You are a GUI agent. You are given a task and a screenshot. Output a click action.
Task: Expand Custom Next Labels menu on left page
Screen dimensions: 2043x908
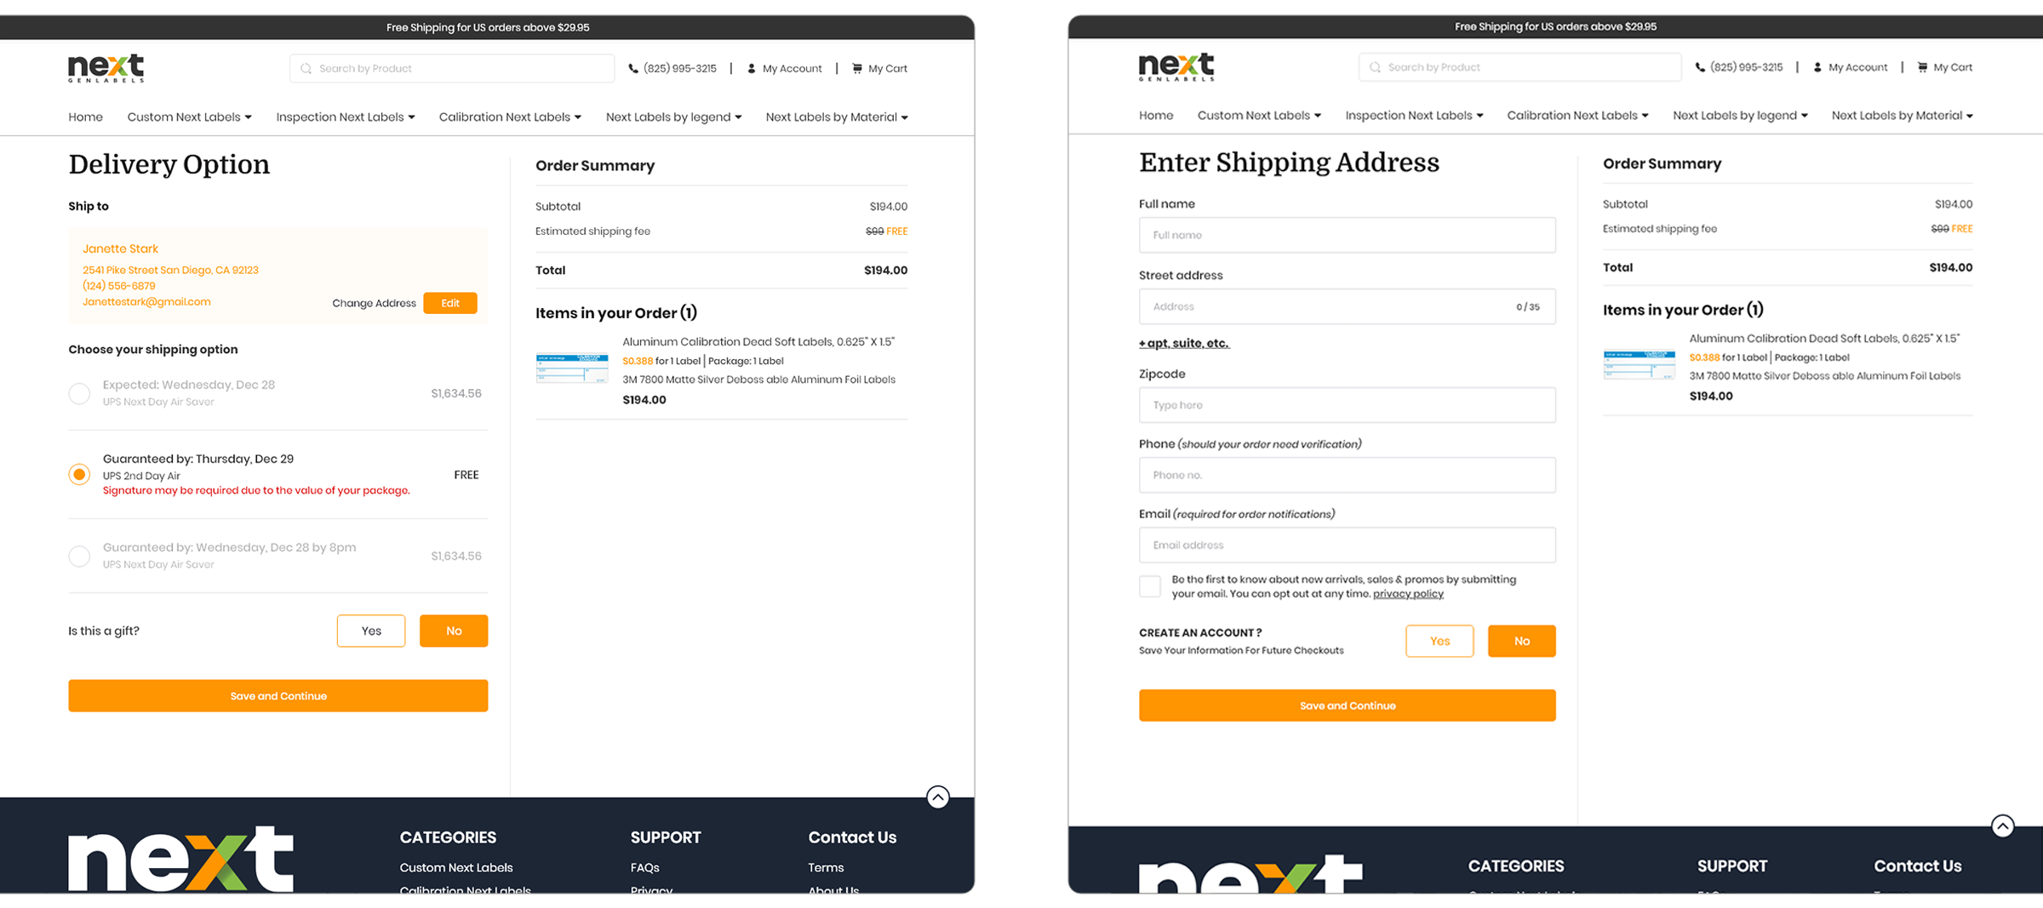189,117
